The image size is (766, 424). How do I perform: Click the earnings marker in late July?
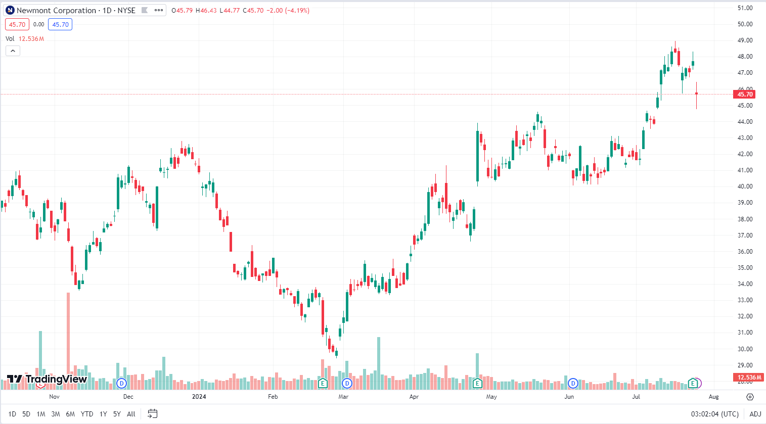[693, 383]
